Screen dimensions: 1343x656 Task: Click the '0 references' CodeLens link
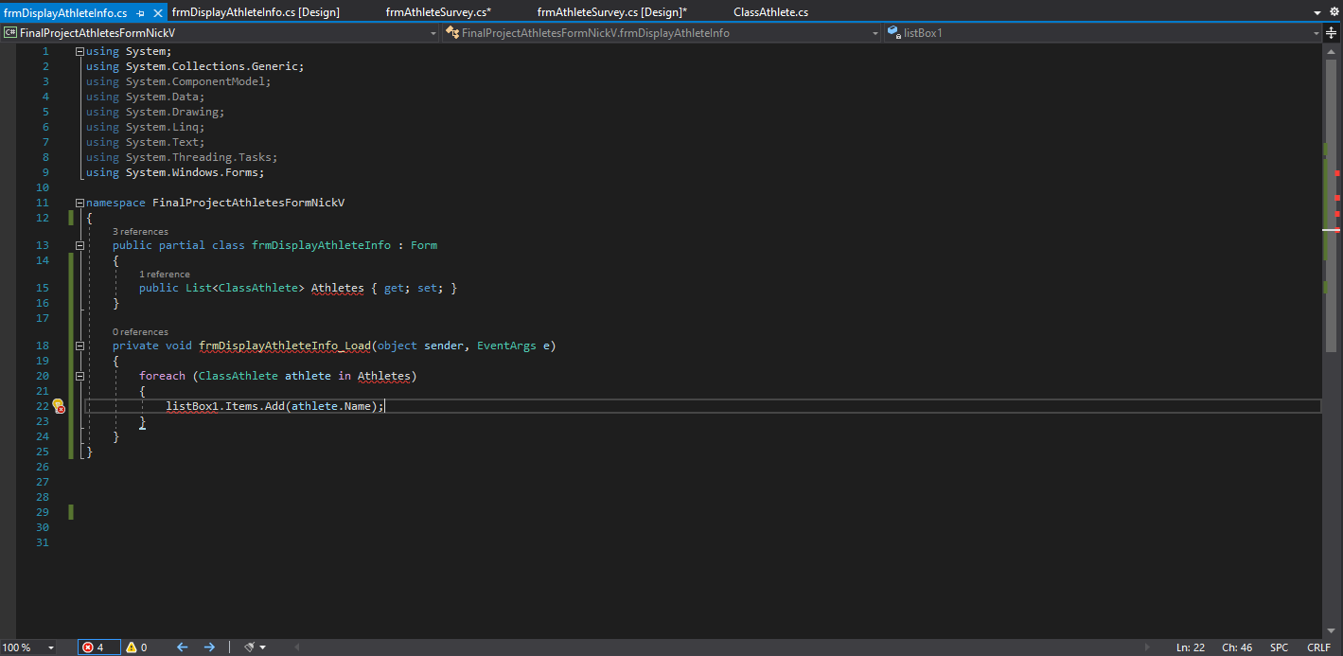point(140,331)
